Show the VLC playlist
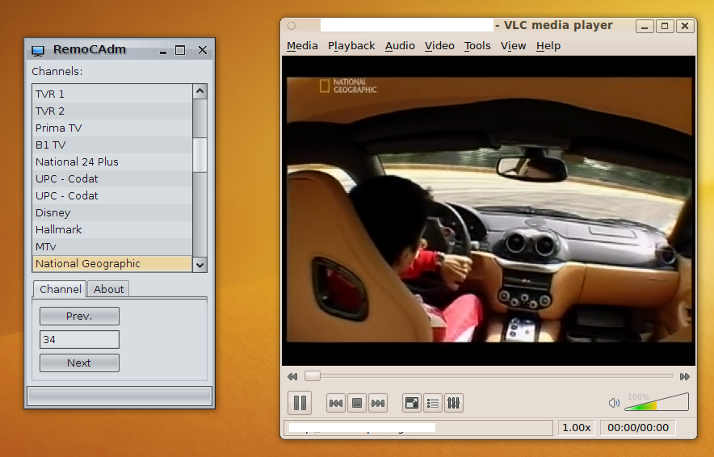The height and width of the screenshot is (457, 714). point(433,403)
